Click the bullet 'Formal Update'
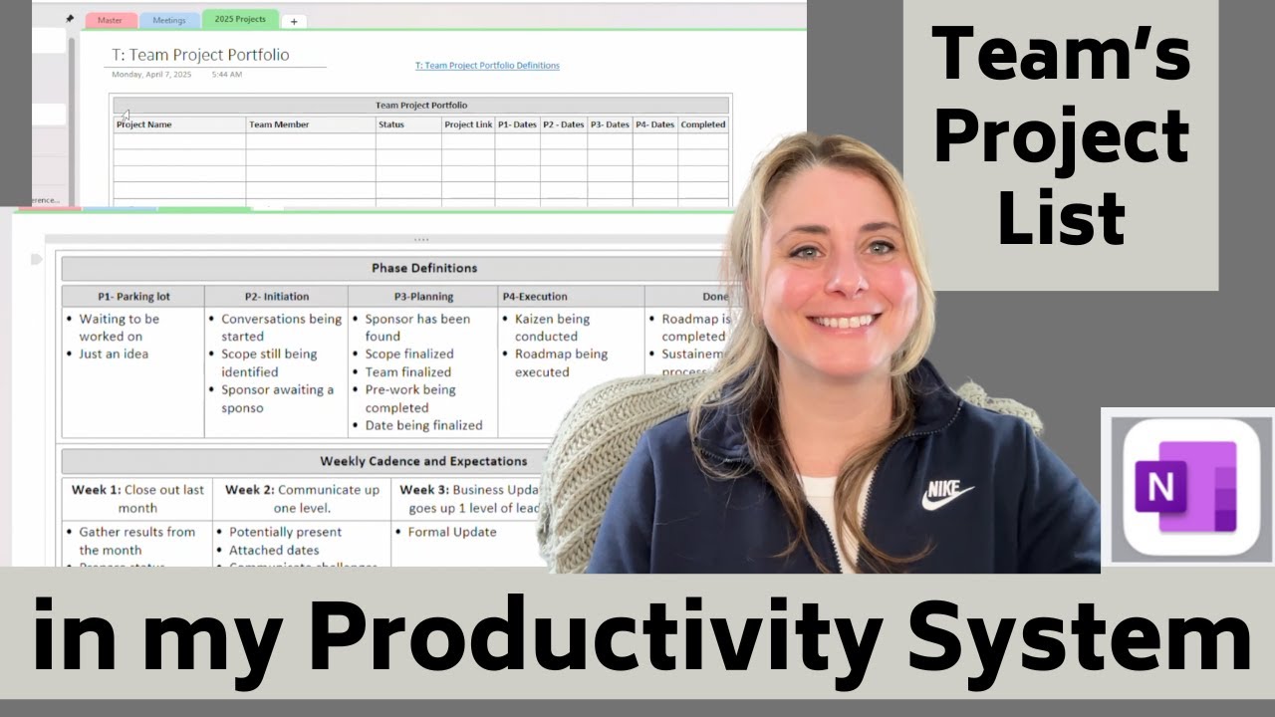 click(x=452, y=532)
